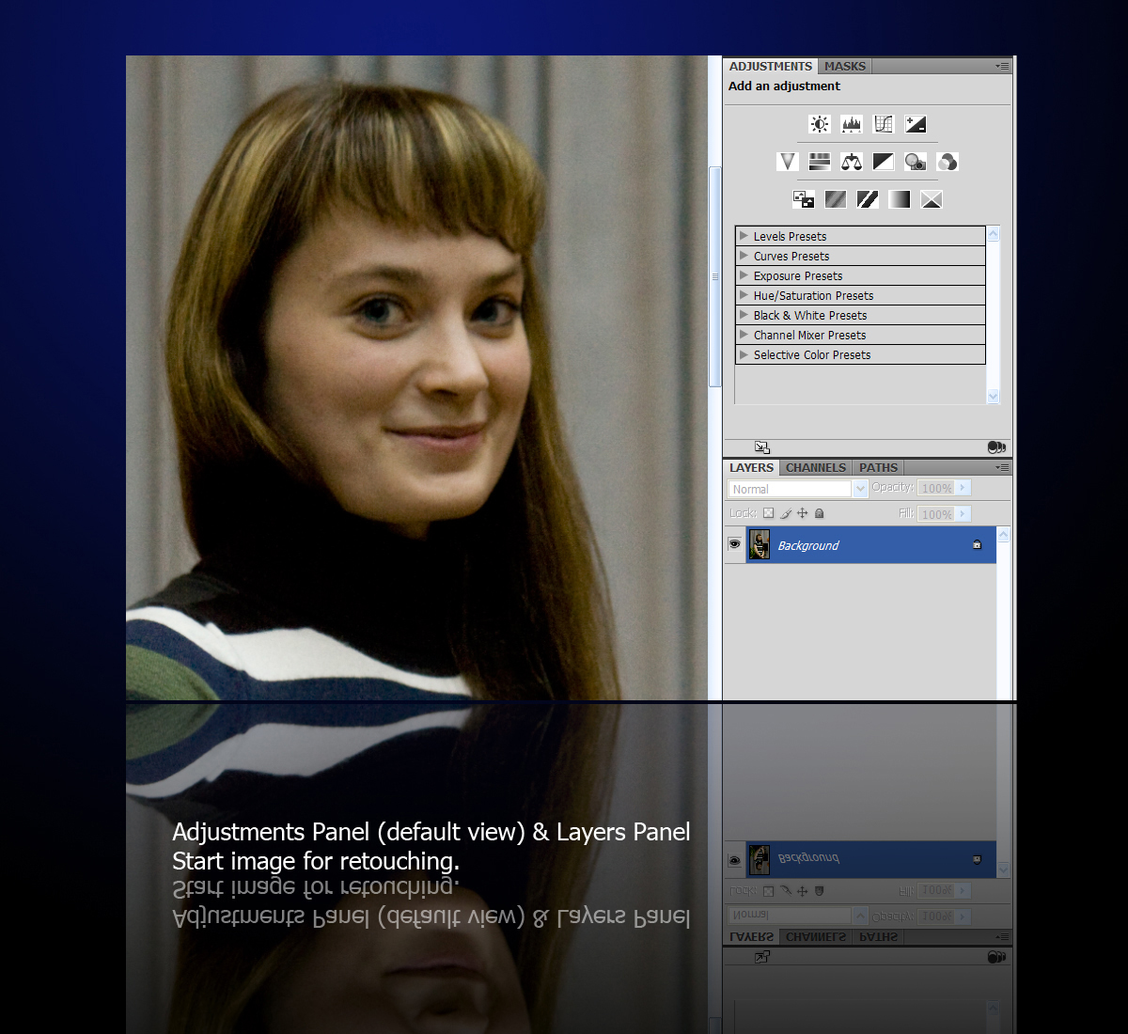1128x1034 pixels.
Task: Add a Brightness/Contrast adjustment
Action: (x=820, y=124)
